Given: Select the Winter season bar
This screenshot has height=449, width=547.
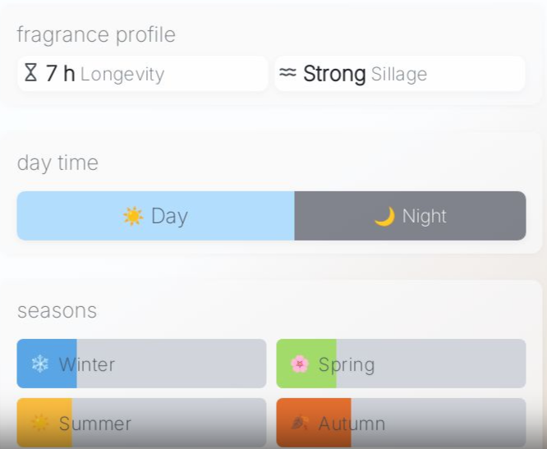Looking at the screenshot, I should coord(141,364).
